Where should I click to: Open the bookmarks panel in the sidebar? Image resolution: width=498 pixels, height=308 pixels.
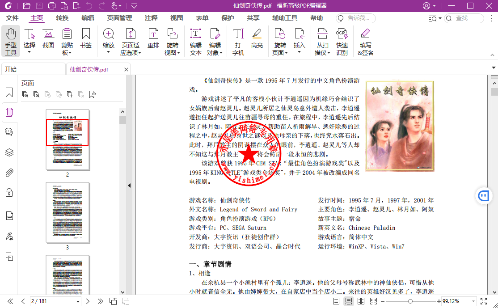click(x=9, y=93)
